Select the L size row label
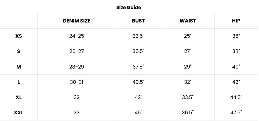 (x=19, y=82)
